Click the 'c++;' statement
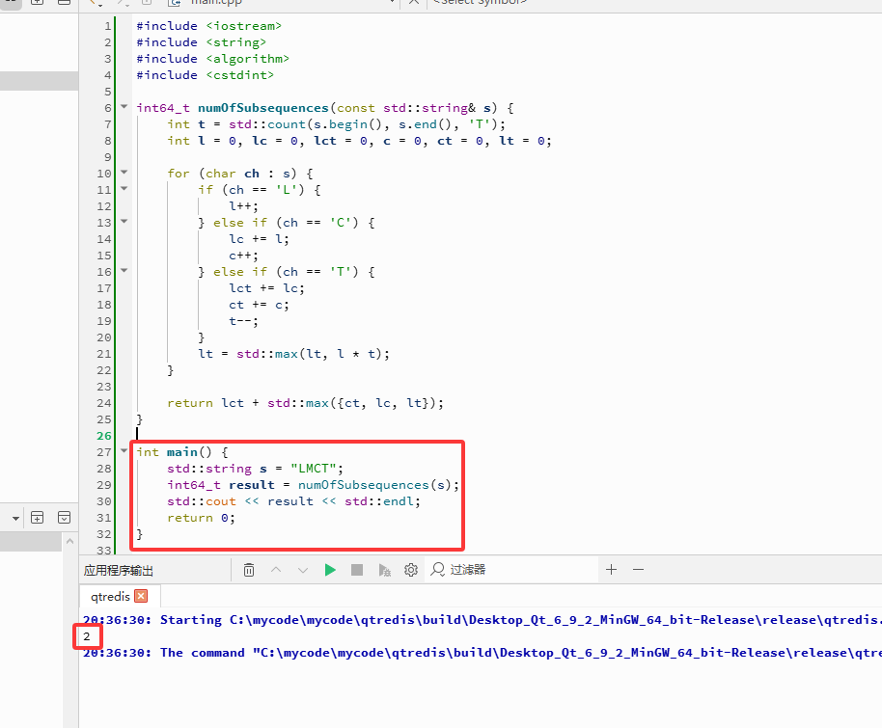882x728 pixels. click(243, 256)
